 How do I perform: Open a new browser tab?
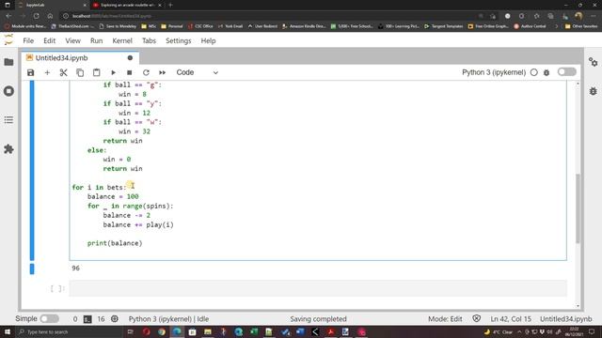tap(170, 5)
